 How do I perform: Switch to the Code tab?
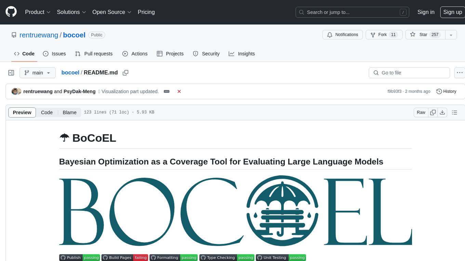tap(24, 54)
